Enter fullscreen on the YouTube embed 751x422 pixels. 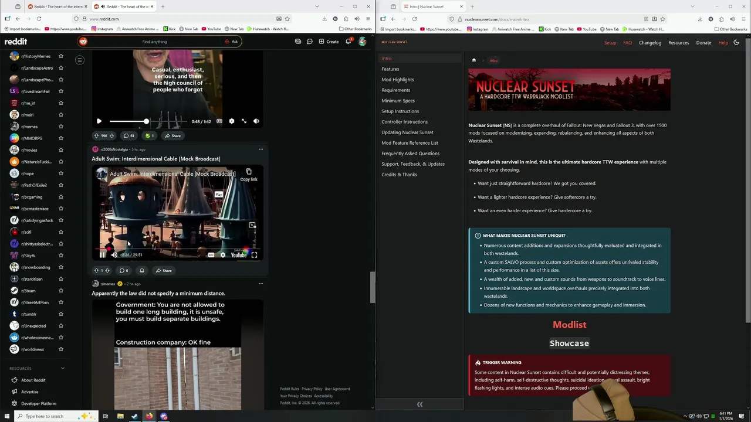pos(254,255)
